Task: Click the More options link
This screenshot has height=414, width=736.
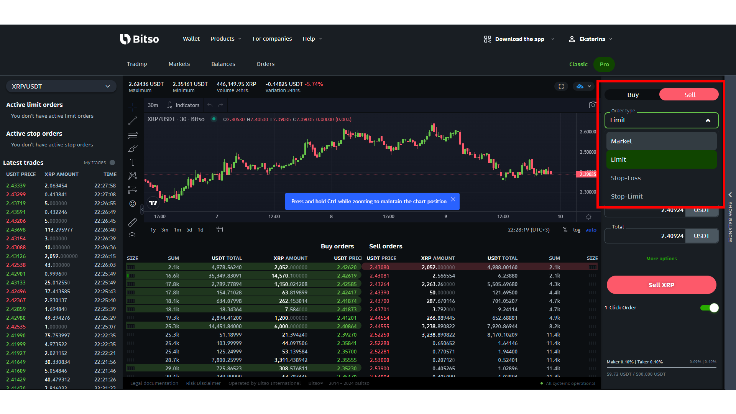Action: (661, 259)
